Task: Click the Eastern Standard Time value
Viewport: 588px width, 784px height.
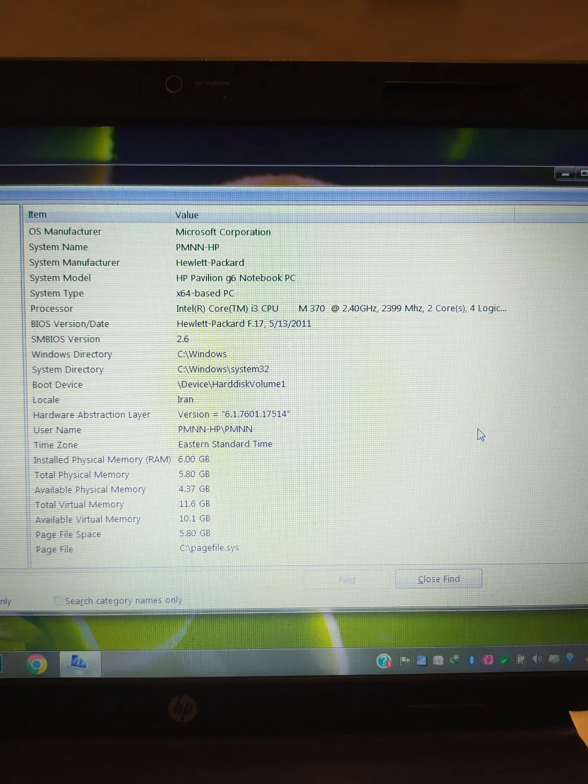Action: pos(225,444)
